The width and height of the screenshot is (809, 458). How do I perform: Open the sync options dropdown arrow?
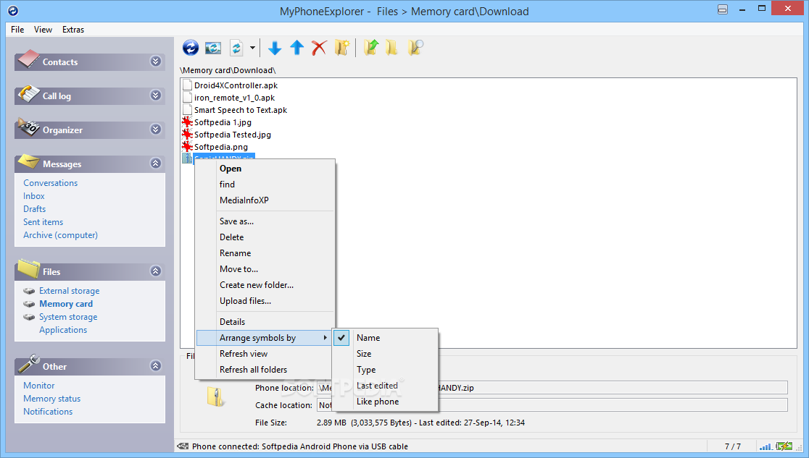(x=252, y=48)
